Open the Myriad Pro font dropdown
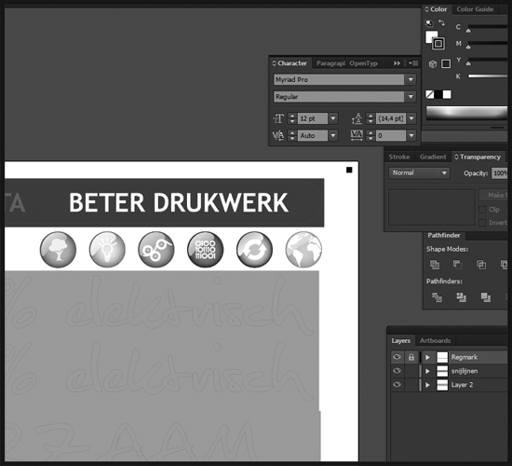Screen dimensions: 512x466 pos(411,79)
